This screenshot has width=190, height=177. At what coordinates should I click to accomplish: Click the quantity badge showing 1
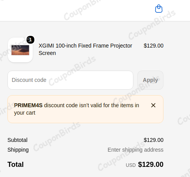(x=30, y=40)
